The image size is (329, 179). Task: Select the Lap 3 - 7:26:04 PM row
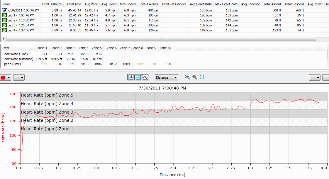pos(164,25)
